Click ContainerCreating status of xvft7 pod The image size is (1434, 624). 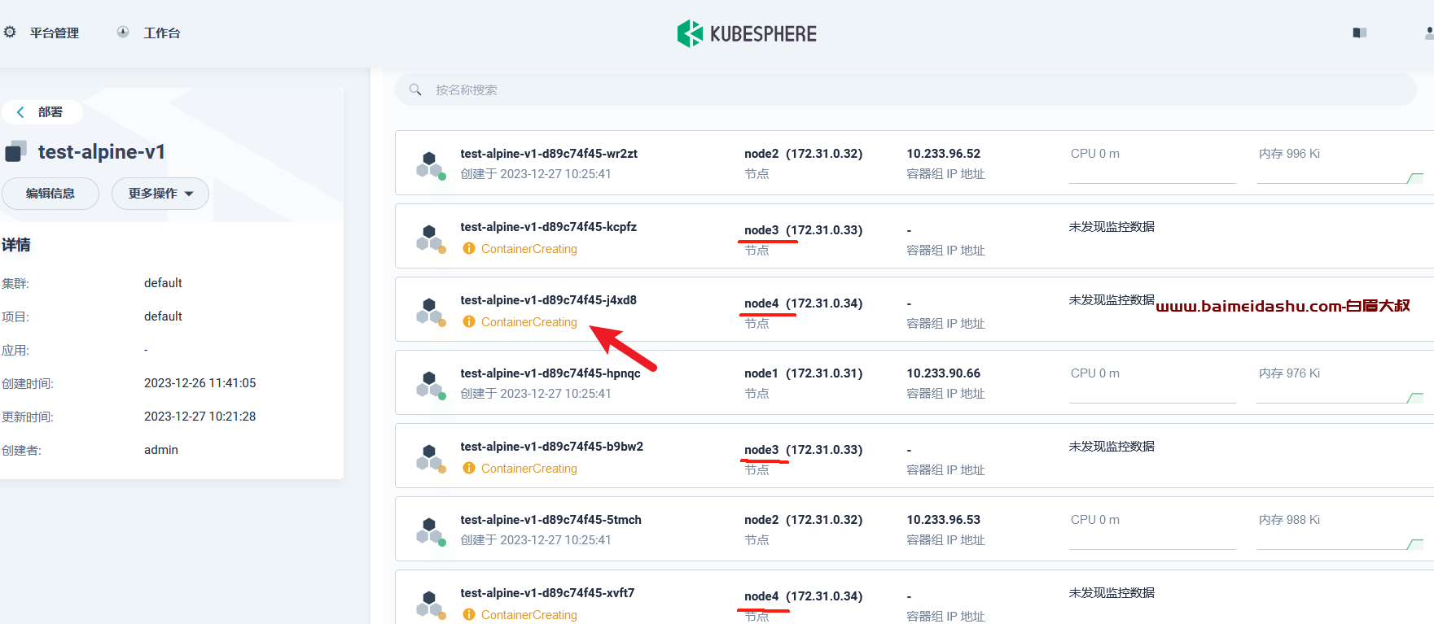(x=529, y=615)
